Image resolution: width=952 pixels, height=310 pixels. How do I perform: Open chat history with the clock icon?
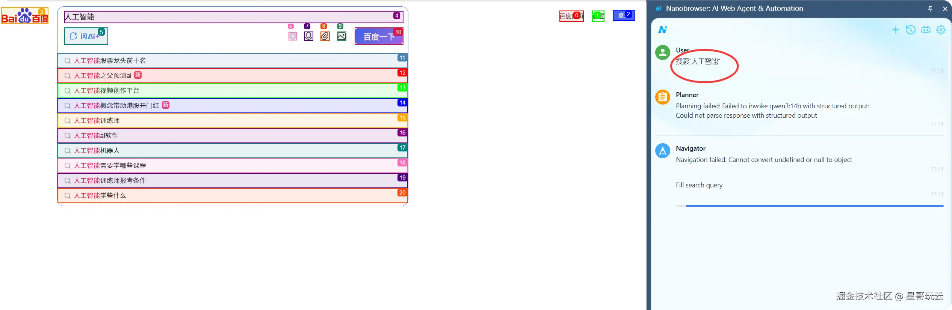[x=911, y=30]
